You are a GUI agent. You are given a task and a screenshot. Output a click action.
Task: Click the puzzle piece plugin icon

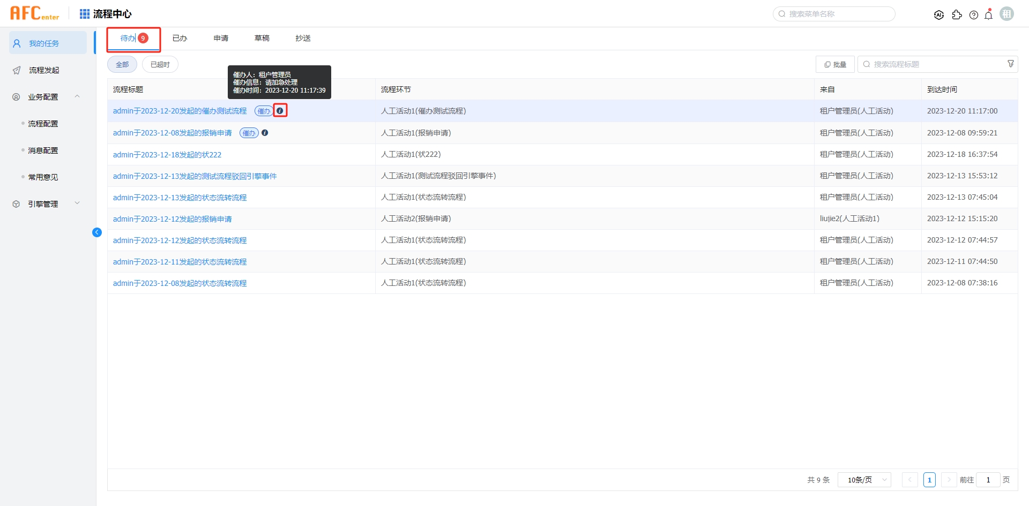(957, 15)
